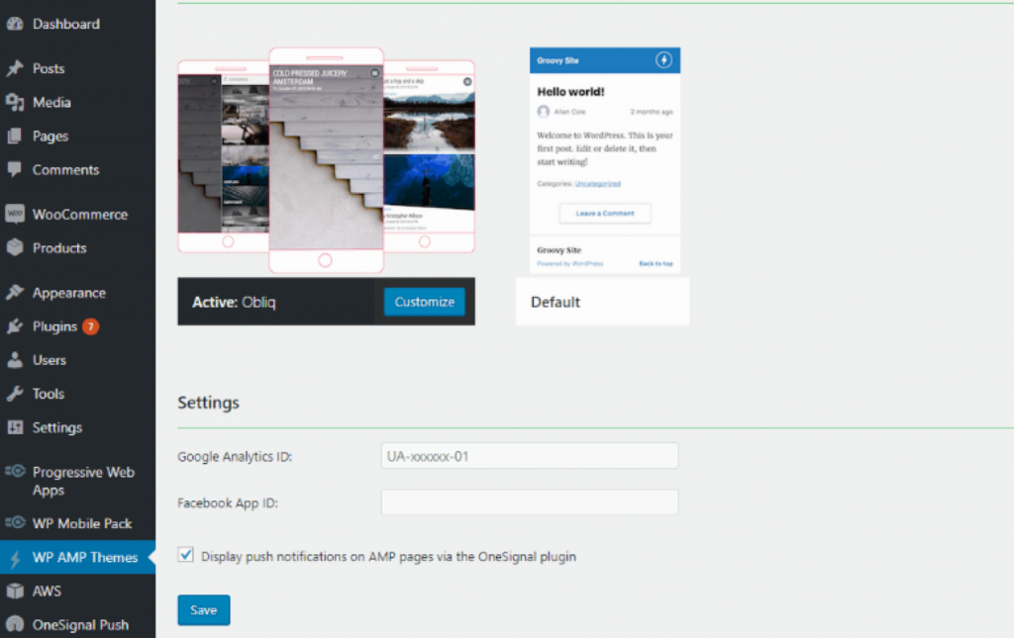1014x638 pixels.
Task: Click the AMP lightning badge in Default preview
Action: [x=663, y=60]
